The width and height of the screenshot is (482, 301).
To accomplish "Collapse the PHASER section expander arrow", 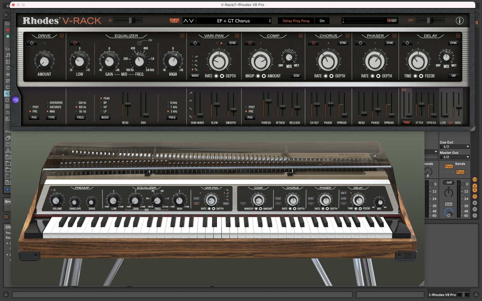I will (x=394, y=36).
